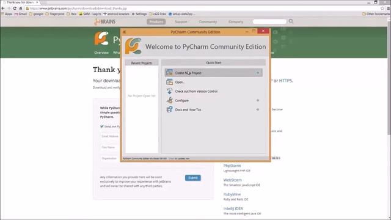The image size is (391, 220).
Task: Open the setup-web2py bookmark
Action: tap(182, 14)
